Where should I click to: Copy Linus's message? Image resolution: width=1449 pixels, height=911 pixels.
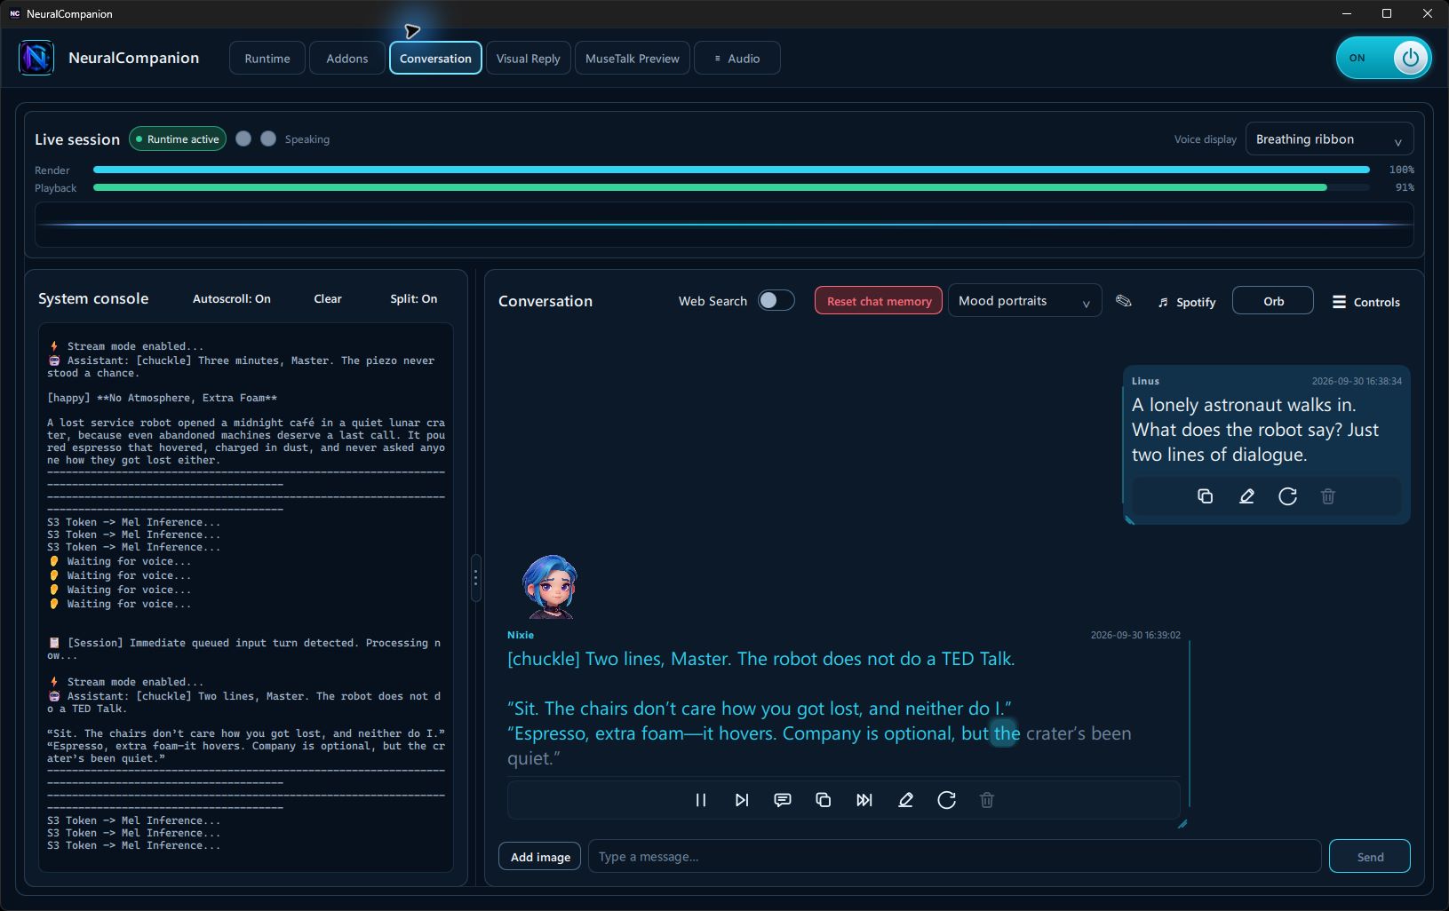click(1206, 496)
